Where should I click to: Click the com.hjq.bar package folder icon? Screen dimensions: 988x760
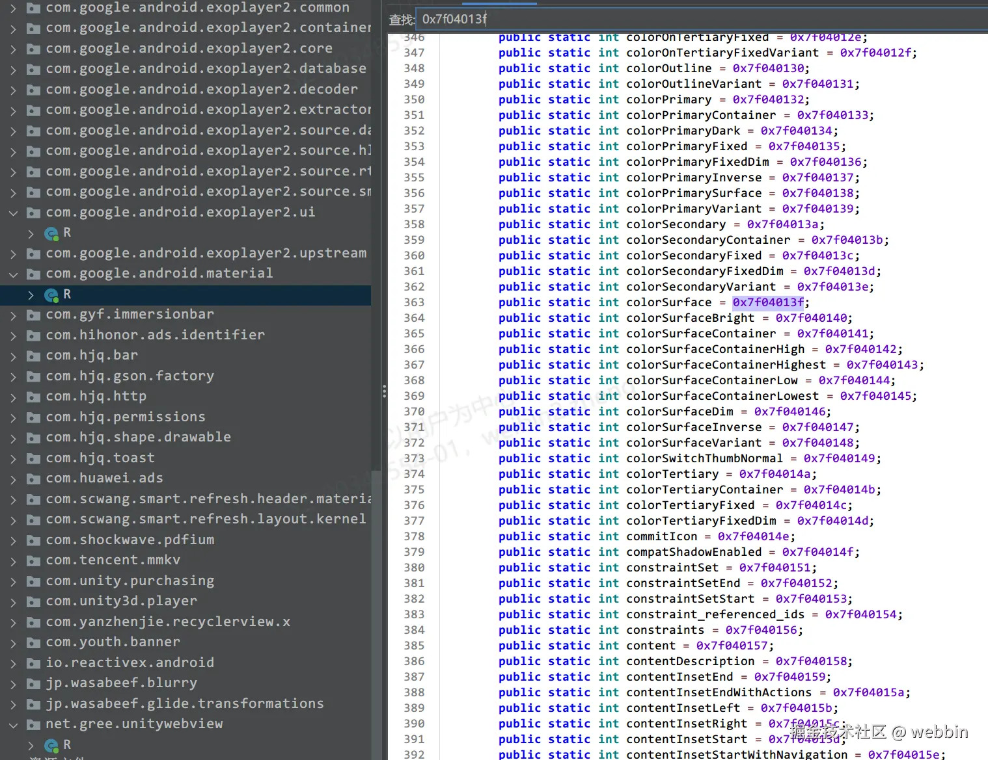(x=33, y=356)
